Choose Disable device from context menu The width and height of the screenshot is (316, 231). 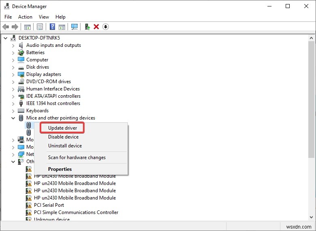(63, 137)
